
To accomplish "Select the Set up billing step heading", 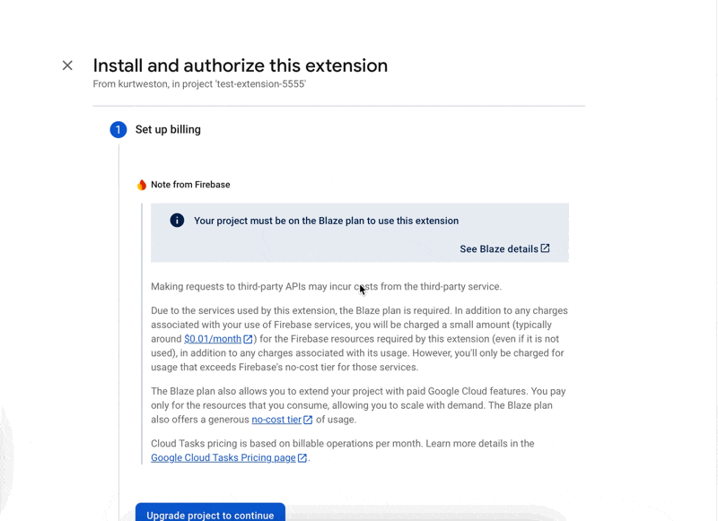I will [x=168, y=130].
